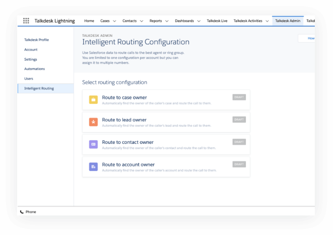This screenshot has width=333, height=235.
Task: Click the partially visible How button
Action: [307, 38]
